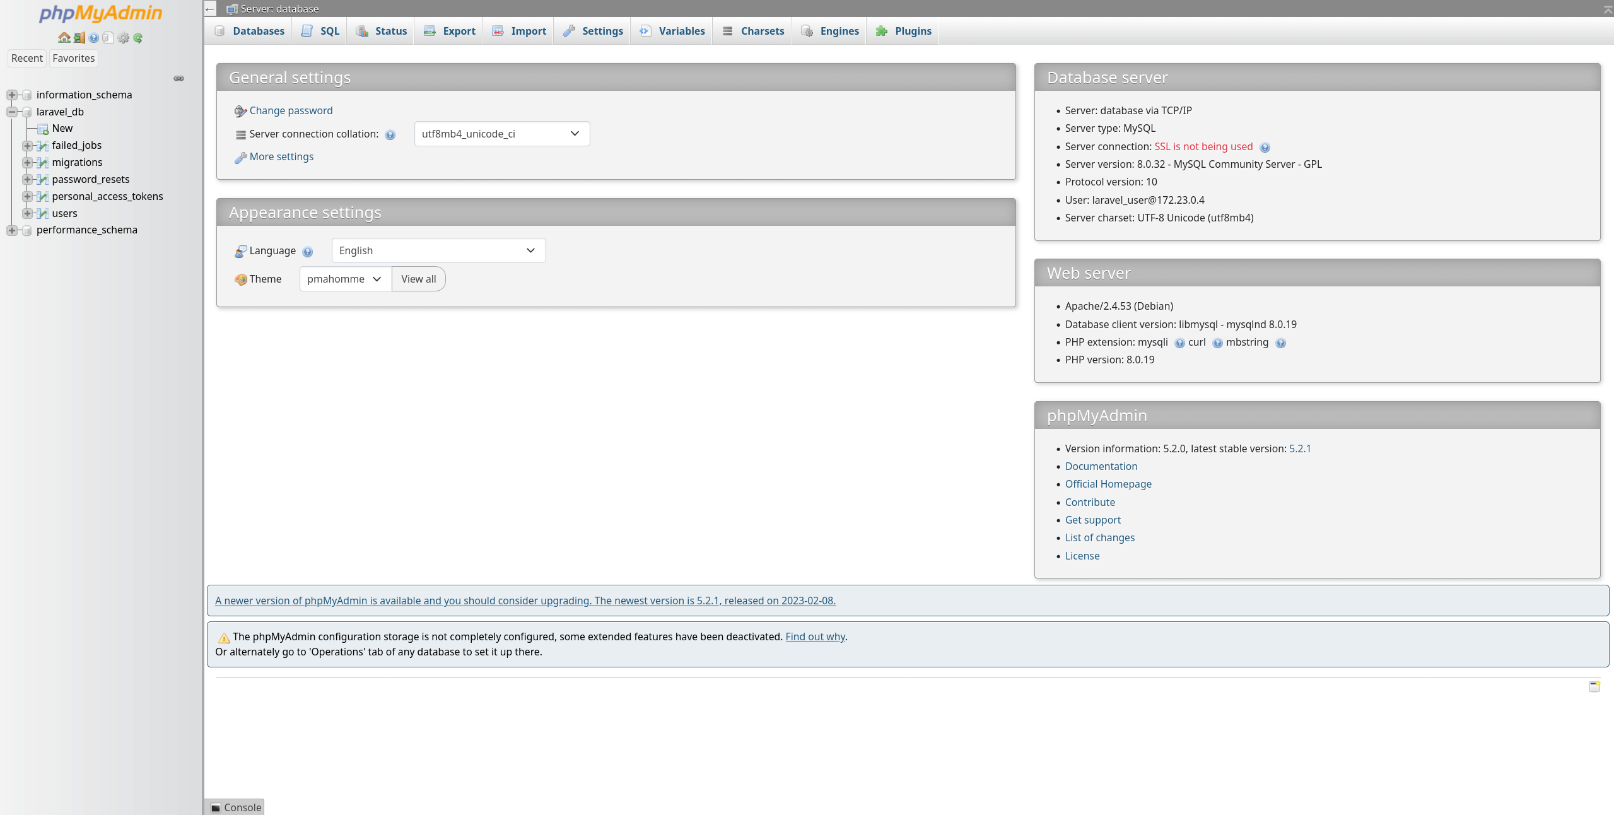The width and height of the screenshot is (1614, 815).
Task: Collapse the laravel_db database tree
Action: 12,112
